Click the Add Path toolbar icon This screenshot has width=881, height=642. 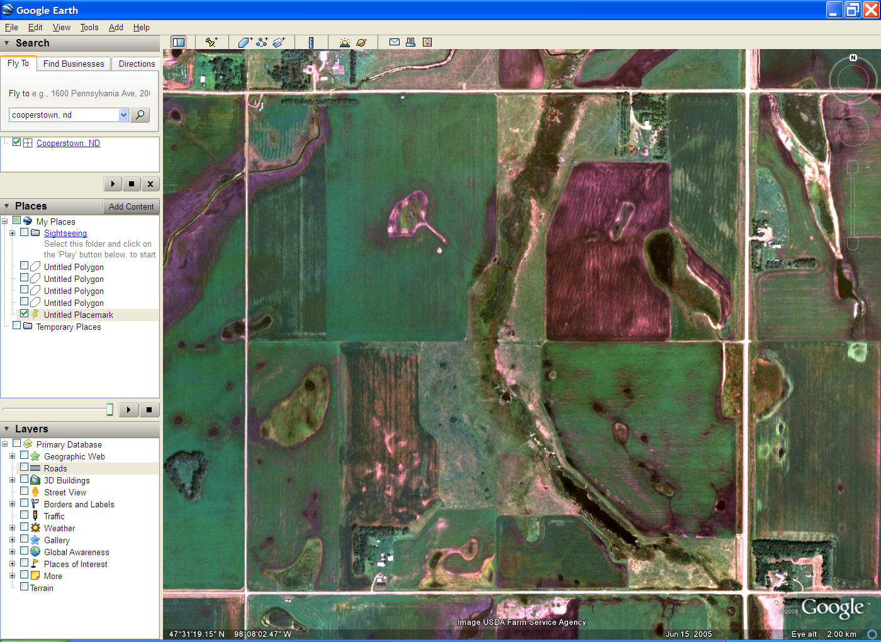262,42
